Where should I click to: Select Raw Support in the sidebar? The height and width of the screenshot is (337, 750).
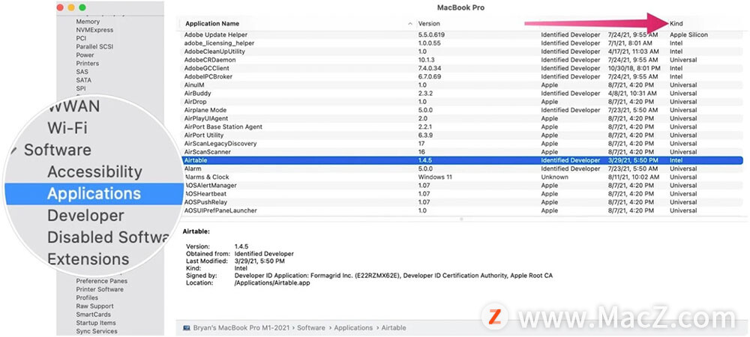point(94,306)
